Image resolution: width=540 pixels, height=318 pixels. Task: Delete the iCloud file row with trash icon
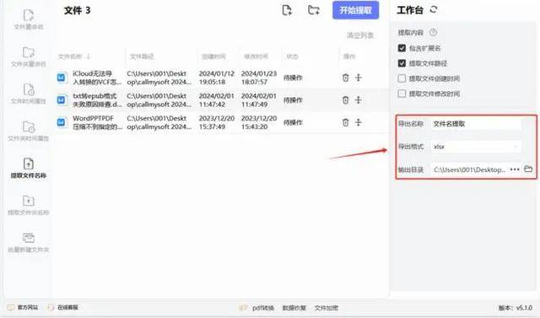click(345, 78)
